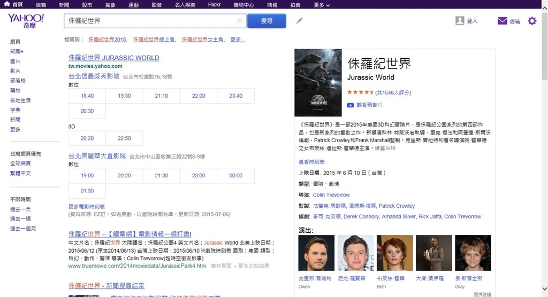Expand 更多 in left sidebar categories
The width and height of the screenshot is (548, 297).
pyautogui.click(x=15, y=129)
